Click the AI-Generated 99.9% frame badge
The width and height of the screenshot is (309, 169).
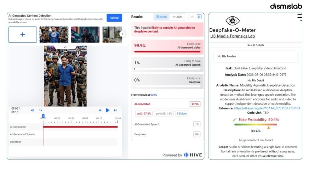click(195, 104)
